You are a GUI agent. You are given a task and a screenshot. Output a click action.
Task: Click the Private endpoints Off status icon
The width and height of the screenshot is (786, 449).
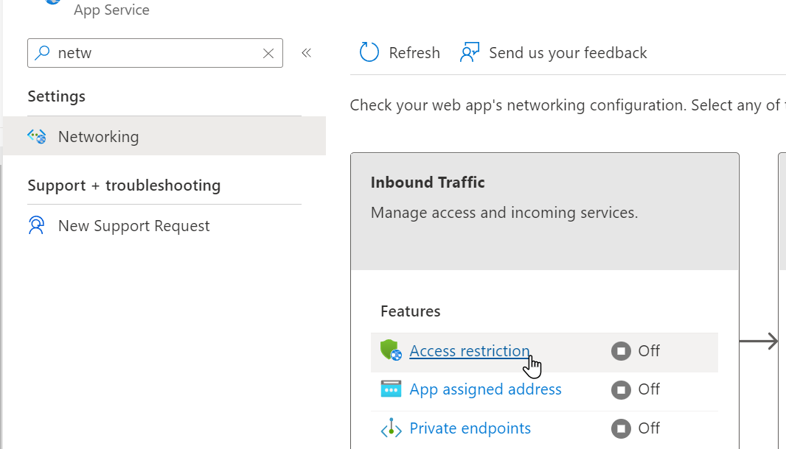click(621, 428)
